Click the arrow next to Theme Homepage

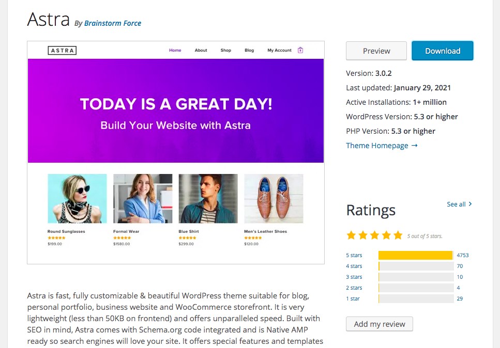click(x=414, y=146)
